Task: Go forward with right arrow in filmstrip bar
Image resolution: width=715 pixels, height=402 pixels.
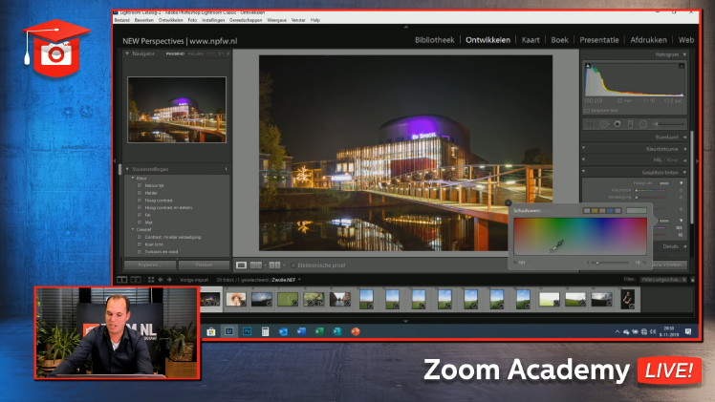Action: (x=169, y=280)
